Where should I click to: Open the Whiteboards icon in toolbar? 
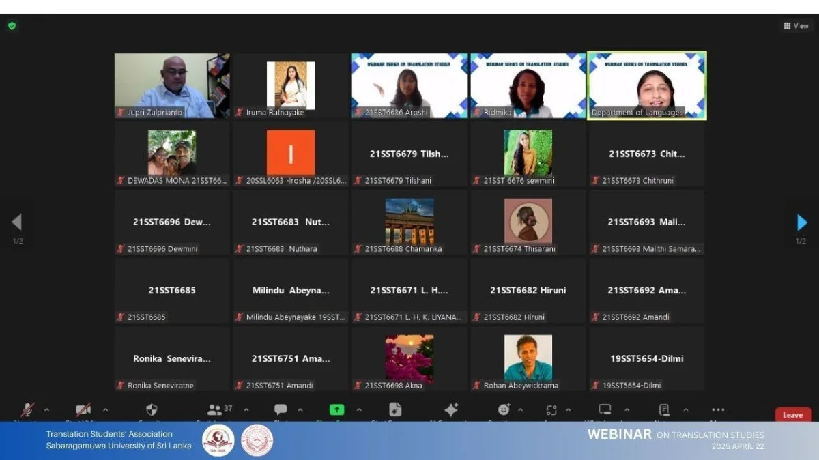(605, 409)
